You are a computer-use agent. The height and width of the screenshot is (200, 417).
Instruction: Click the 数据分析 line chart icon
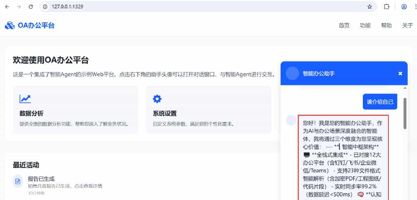coord(25,99)
